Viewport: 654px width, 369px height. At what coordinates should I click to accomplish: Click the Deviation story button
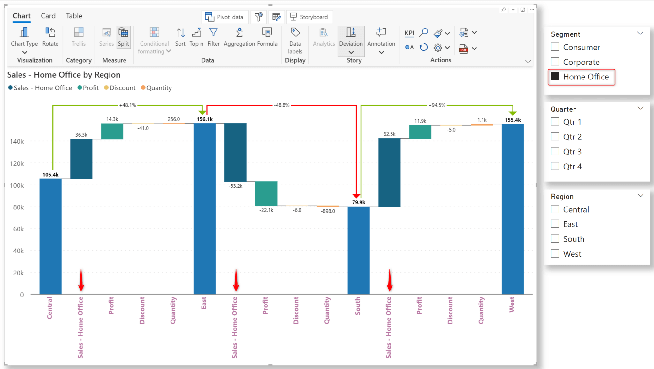351,41
